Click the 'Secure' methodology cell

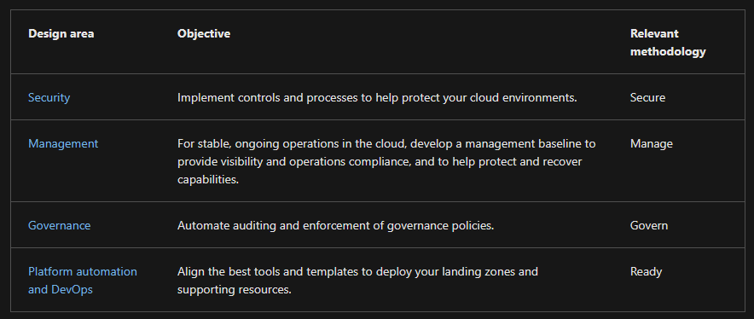click(647, 97)
